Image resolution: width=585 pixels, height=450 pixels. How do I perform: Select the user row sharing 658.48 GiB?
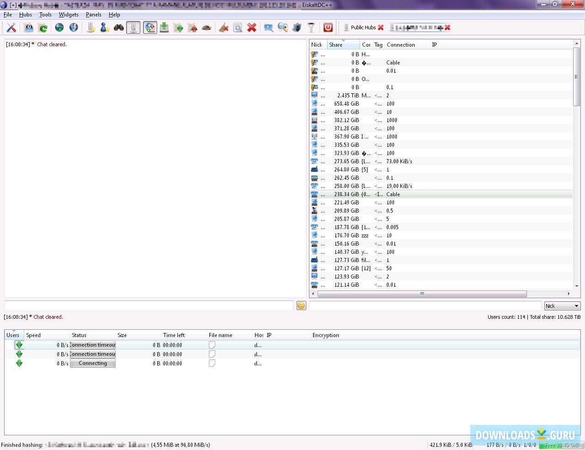pos(441,104)
